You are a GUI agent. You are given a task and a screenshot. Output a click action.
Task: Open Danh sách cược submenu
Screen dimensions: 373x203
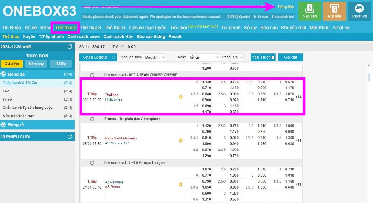[x=84, y=36]
